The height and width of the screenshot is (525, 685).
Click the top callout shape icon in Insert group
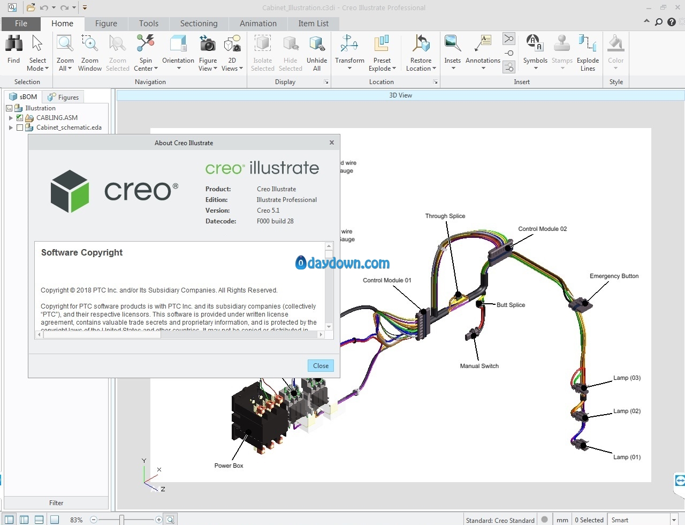pos(508,39)
